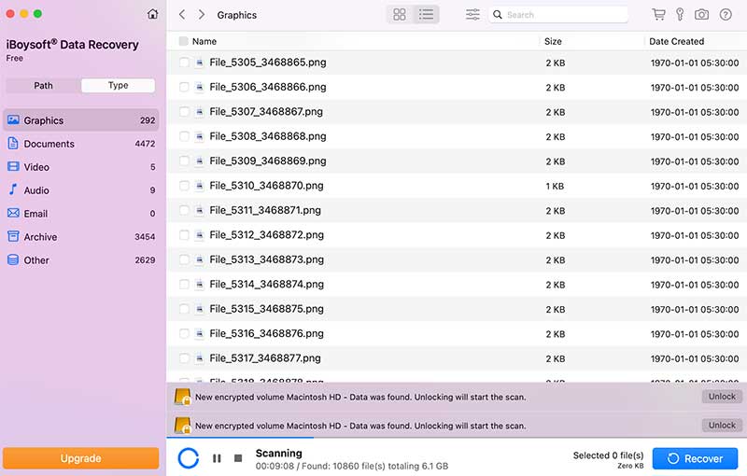
Task: Click the home icon in sidebar
Action: (153, 14)
